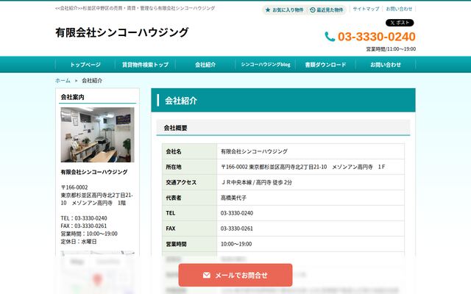Click the table value 10:00～19:00
The height and width of the screenshot is (294, 471).
[236, 244]
